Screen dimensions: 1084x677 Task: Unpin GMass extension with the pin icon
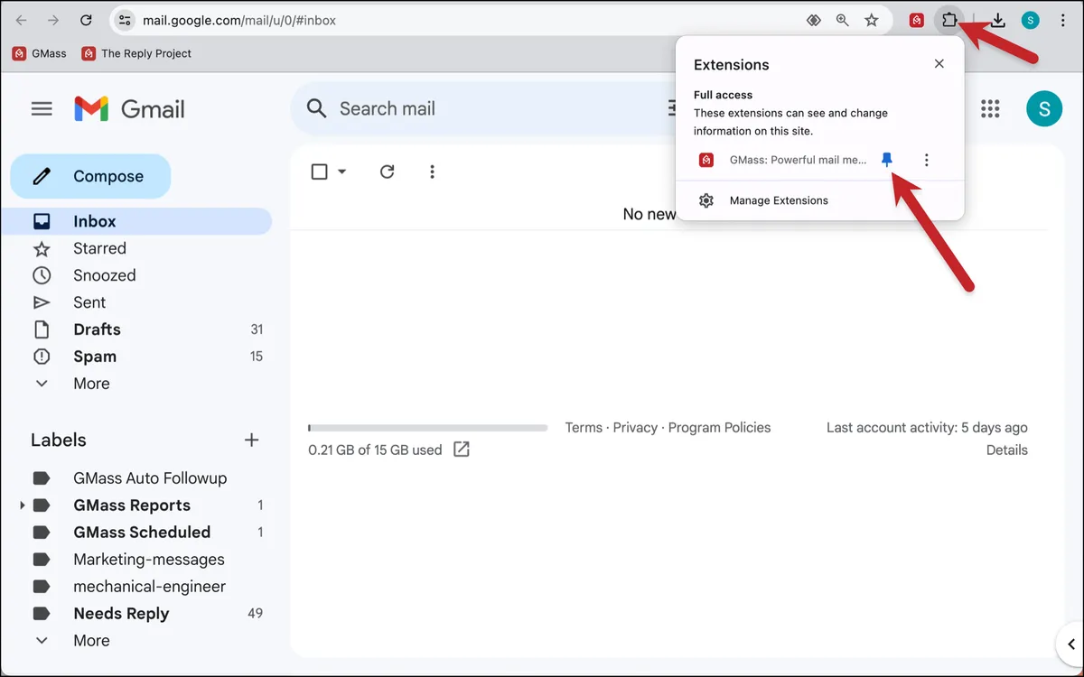coord(887,160)
